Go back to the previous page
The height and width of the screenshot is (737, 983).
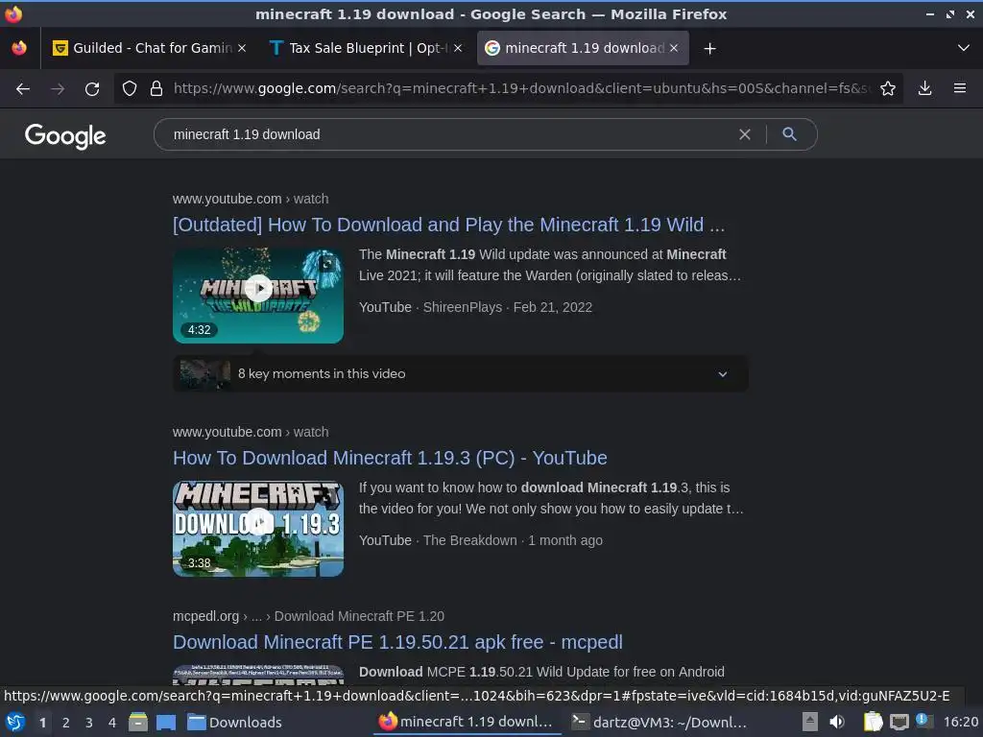(x=23, y=89)
